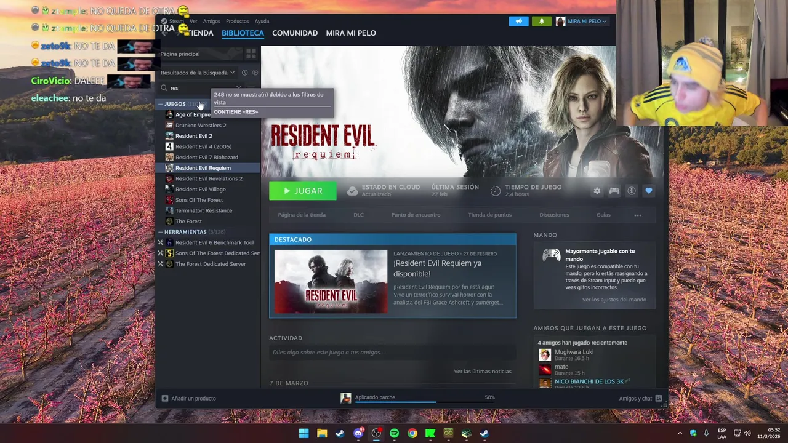Open Guías link
The image size is (788, 443).
(603, 215)
